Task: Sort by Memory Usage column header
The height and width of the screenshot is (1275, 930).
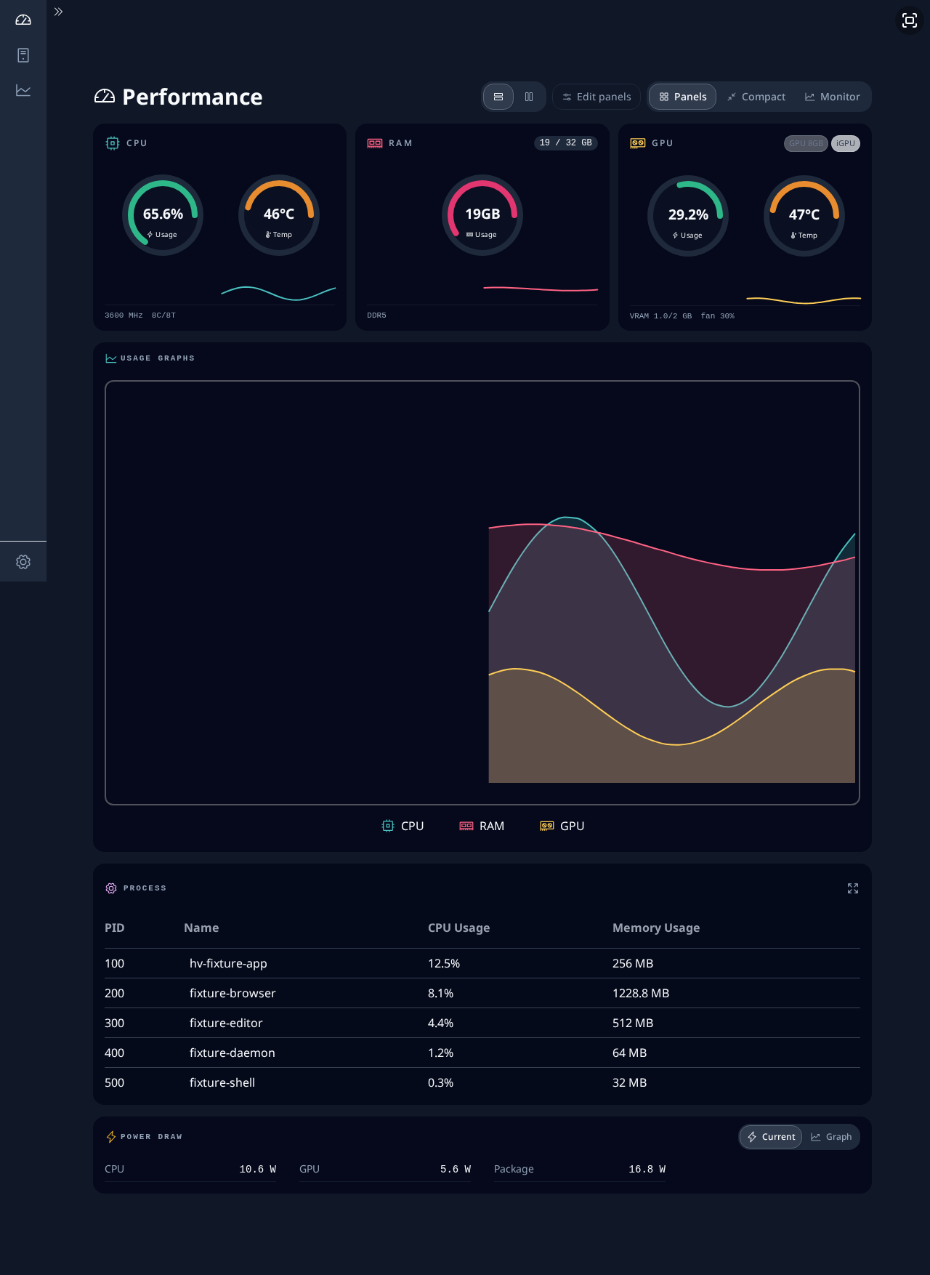Action: [x=656, y=928]
